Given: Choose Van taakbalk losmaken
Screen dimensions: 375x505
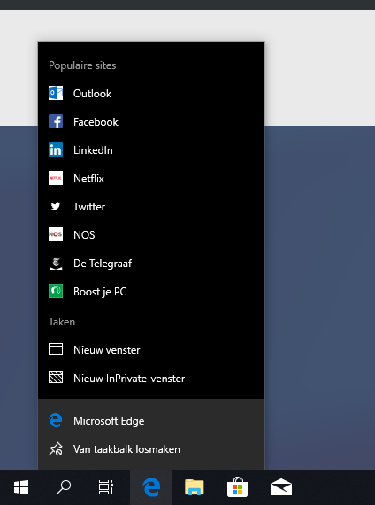Looking at the screenshot, I should point(151,449).
